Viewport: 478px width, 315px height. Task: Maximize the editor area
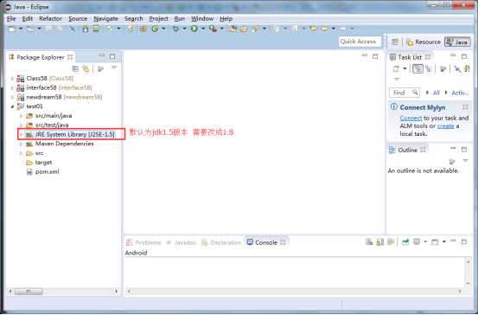click(375, 56)
